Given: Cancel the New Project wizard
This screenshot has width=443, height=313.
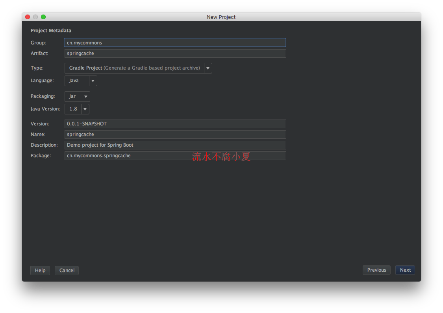Looking at the screenshot, I should coord(67,271).
